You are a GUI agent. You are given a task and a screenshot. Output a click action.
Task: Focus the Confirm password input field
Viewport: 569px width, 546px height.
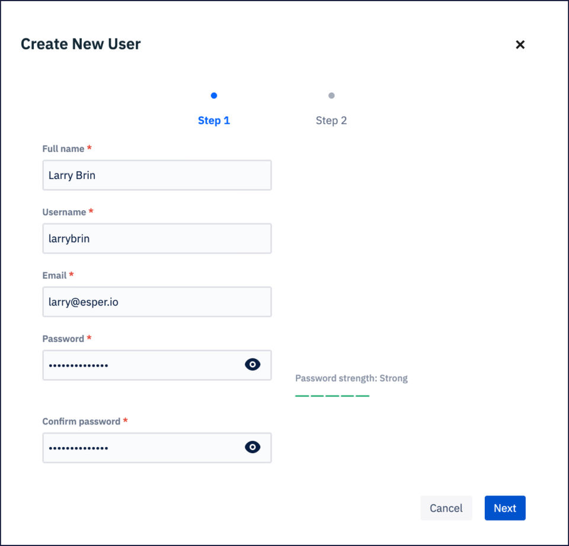(x=142, y=448)
